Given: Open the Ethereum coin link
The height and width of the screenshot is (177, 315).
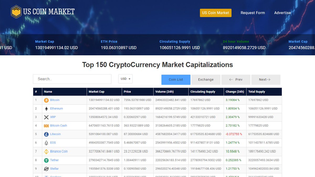Looking at the screenshot, I should point(56,108).
